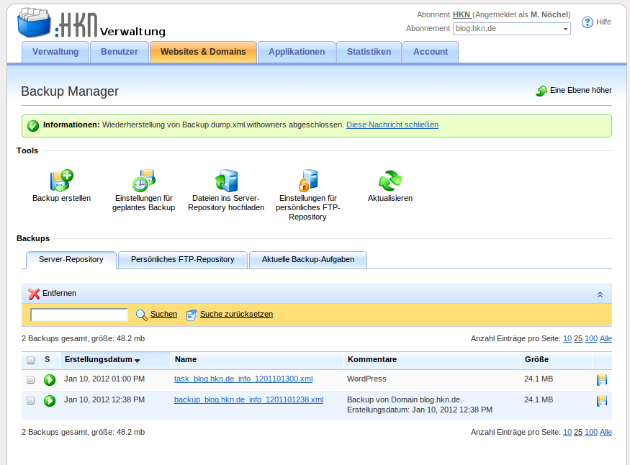Select checkbox for backup_blog.hkn.de backup row

click(x=30, y=401)
